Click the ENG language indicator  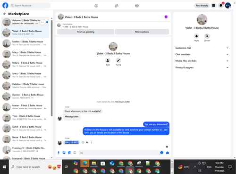point(209,167)
